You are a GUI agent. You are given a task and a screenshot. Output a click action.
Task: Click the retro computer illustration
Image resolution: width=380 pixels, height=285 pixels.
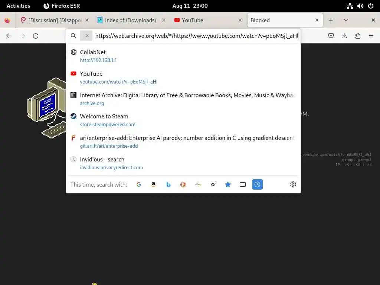tap(46, 108)
